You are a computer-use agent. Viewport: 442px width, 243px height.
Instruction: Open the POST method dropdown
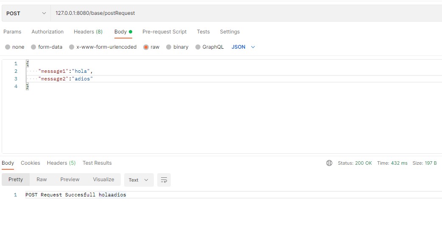tap(26, 13)
